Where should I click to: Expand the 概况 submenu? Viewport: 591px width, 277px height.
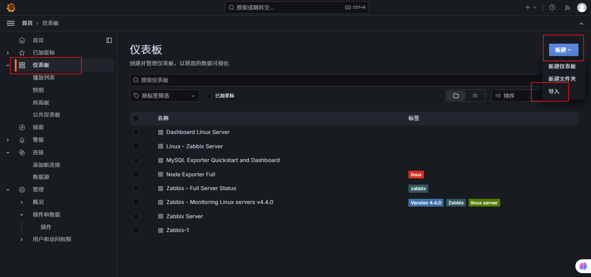tap(22, 202)
